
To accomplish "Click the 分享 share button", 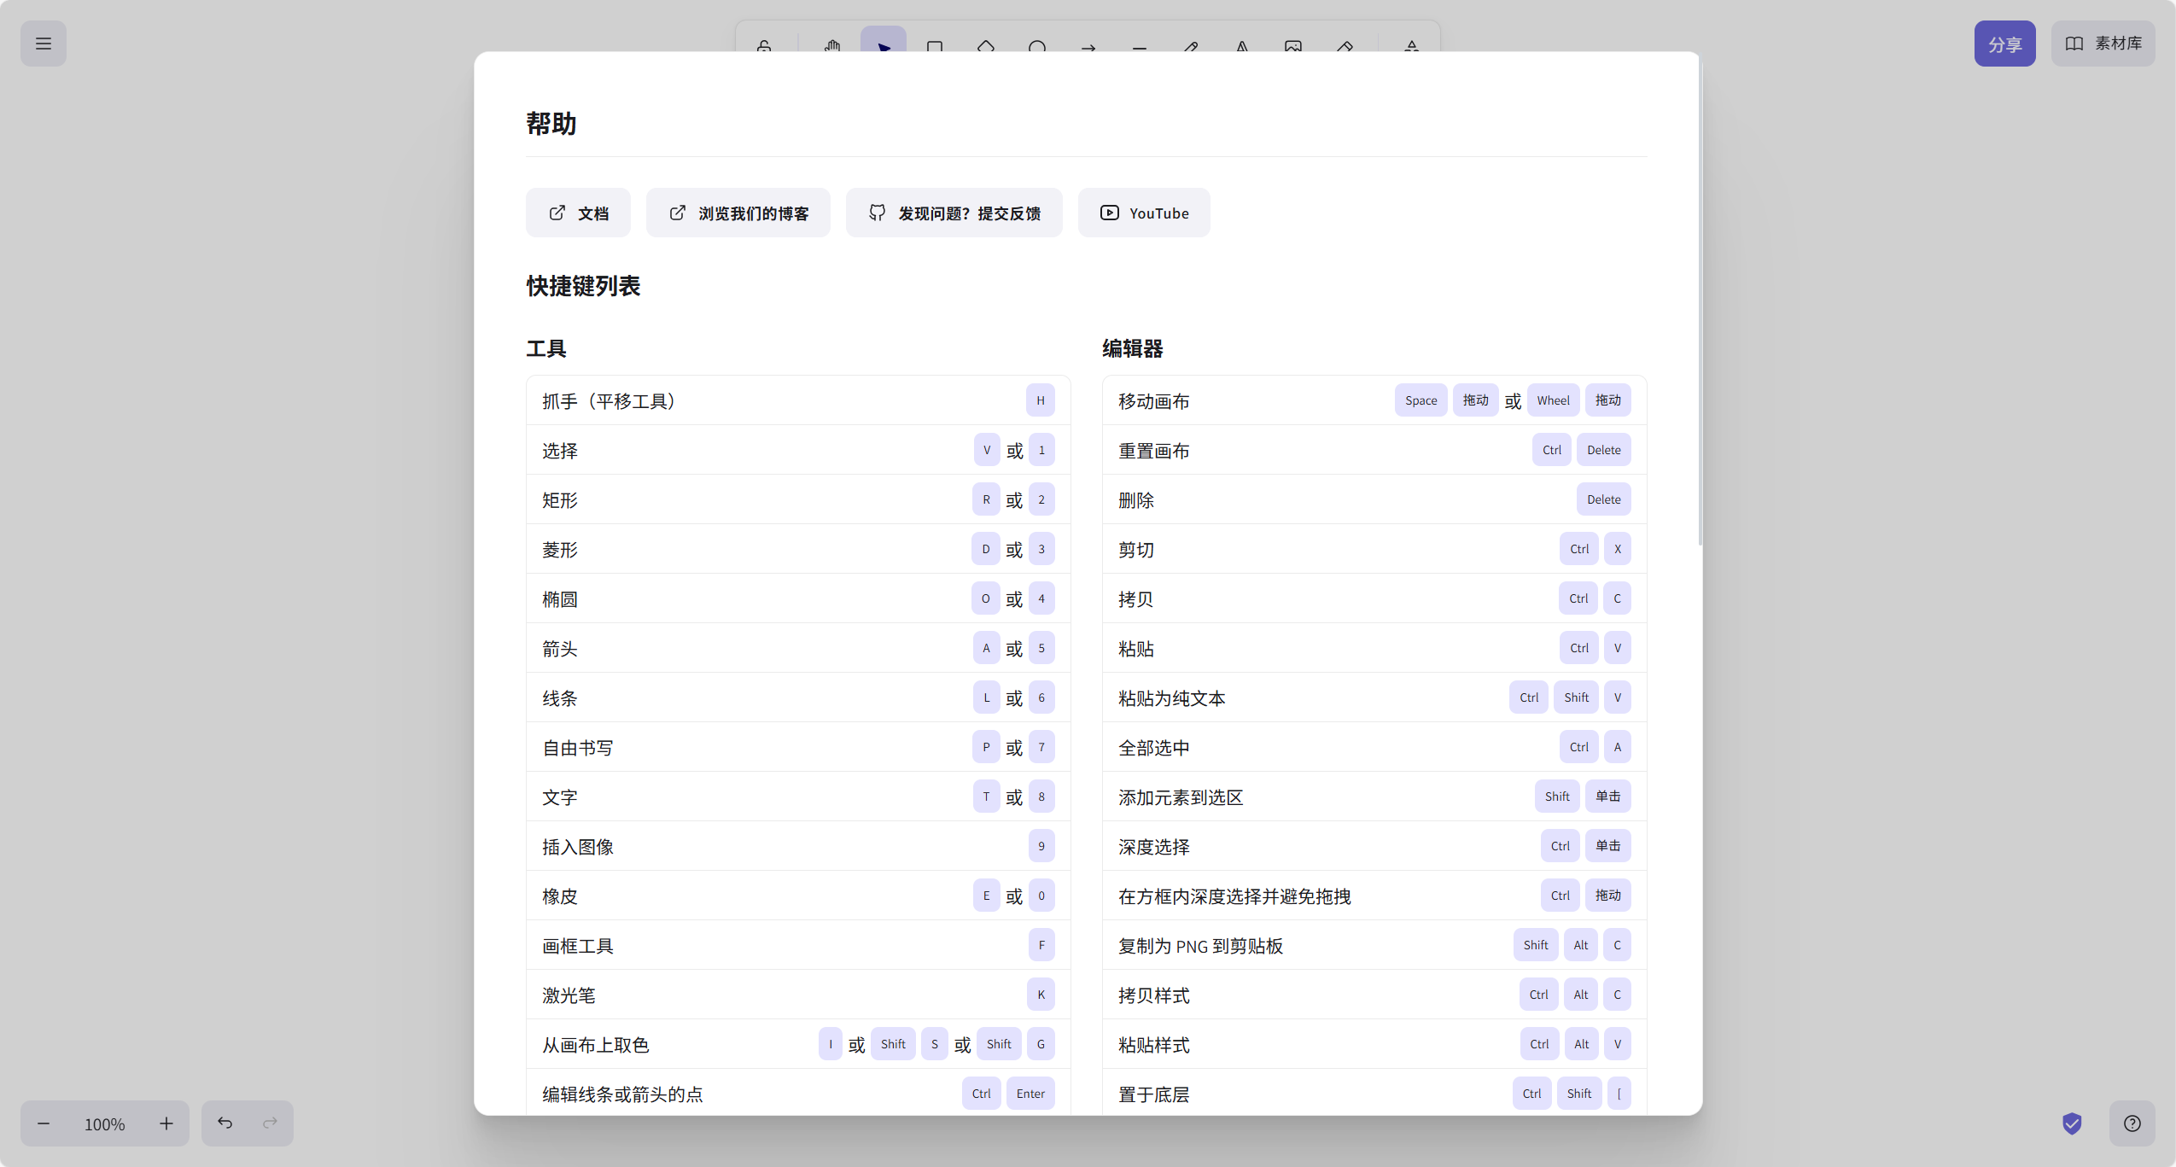I will tap(2004, 44).
